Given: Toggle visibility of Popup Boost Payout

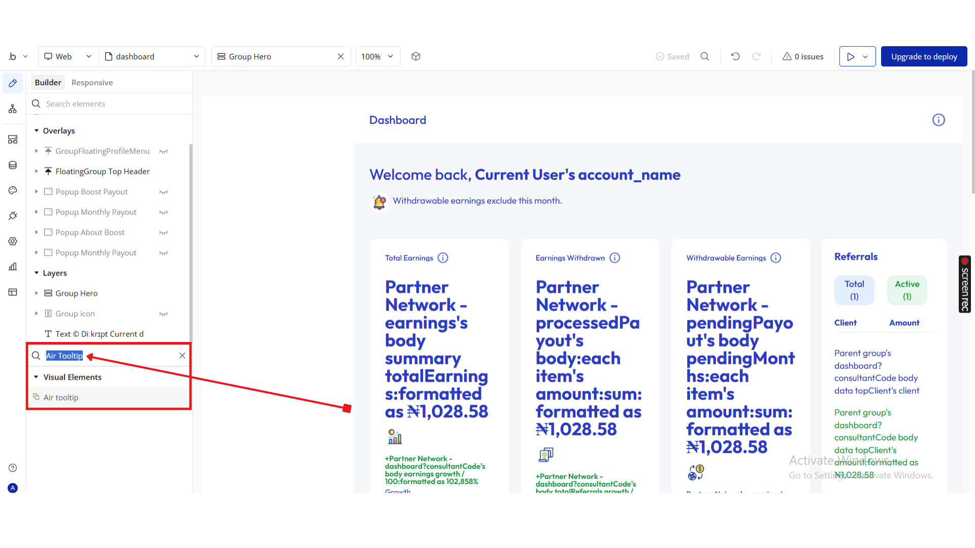Looking at the screenshot, I should tap(164, 192).
